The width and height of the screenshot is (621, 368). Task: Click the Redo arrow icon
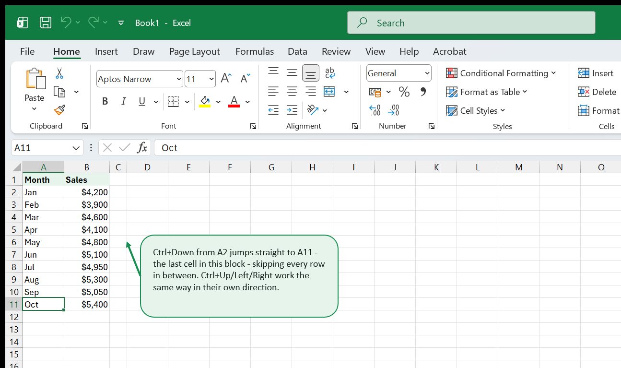(94, 22)
